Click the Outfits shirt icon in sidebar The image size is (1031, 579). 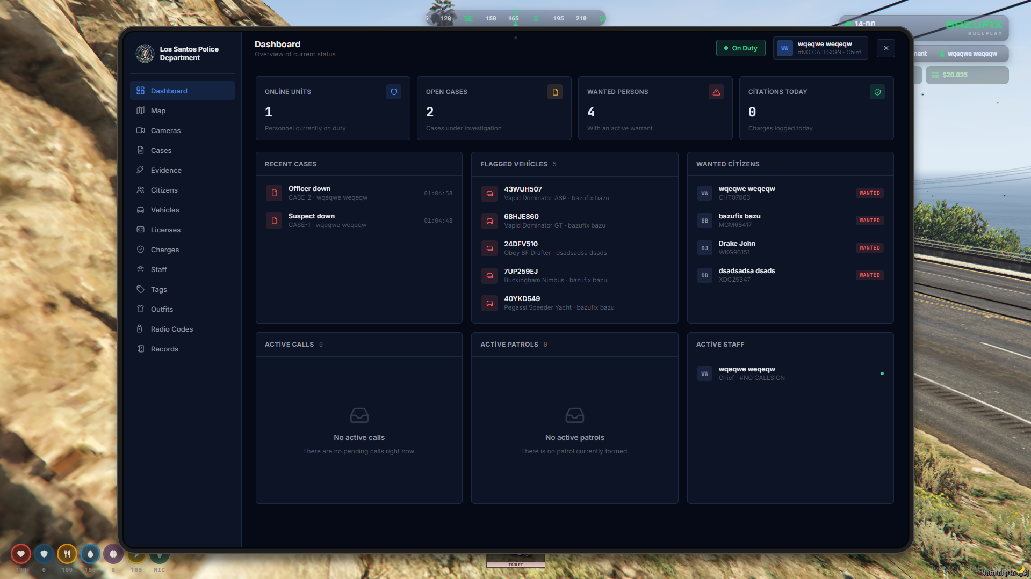coord(140,309)
